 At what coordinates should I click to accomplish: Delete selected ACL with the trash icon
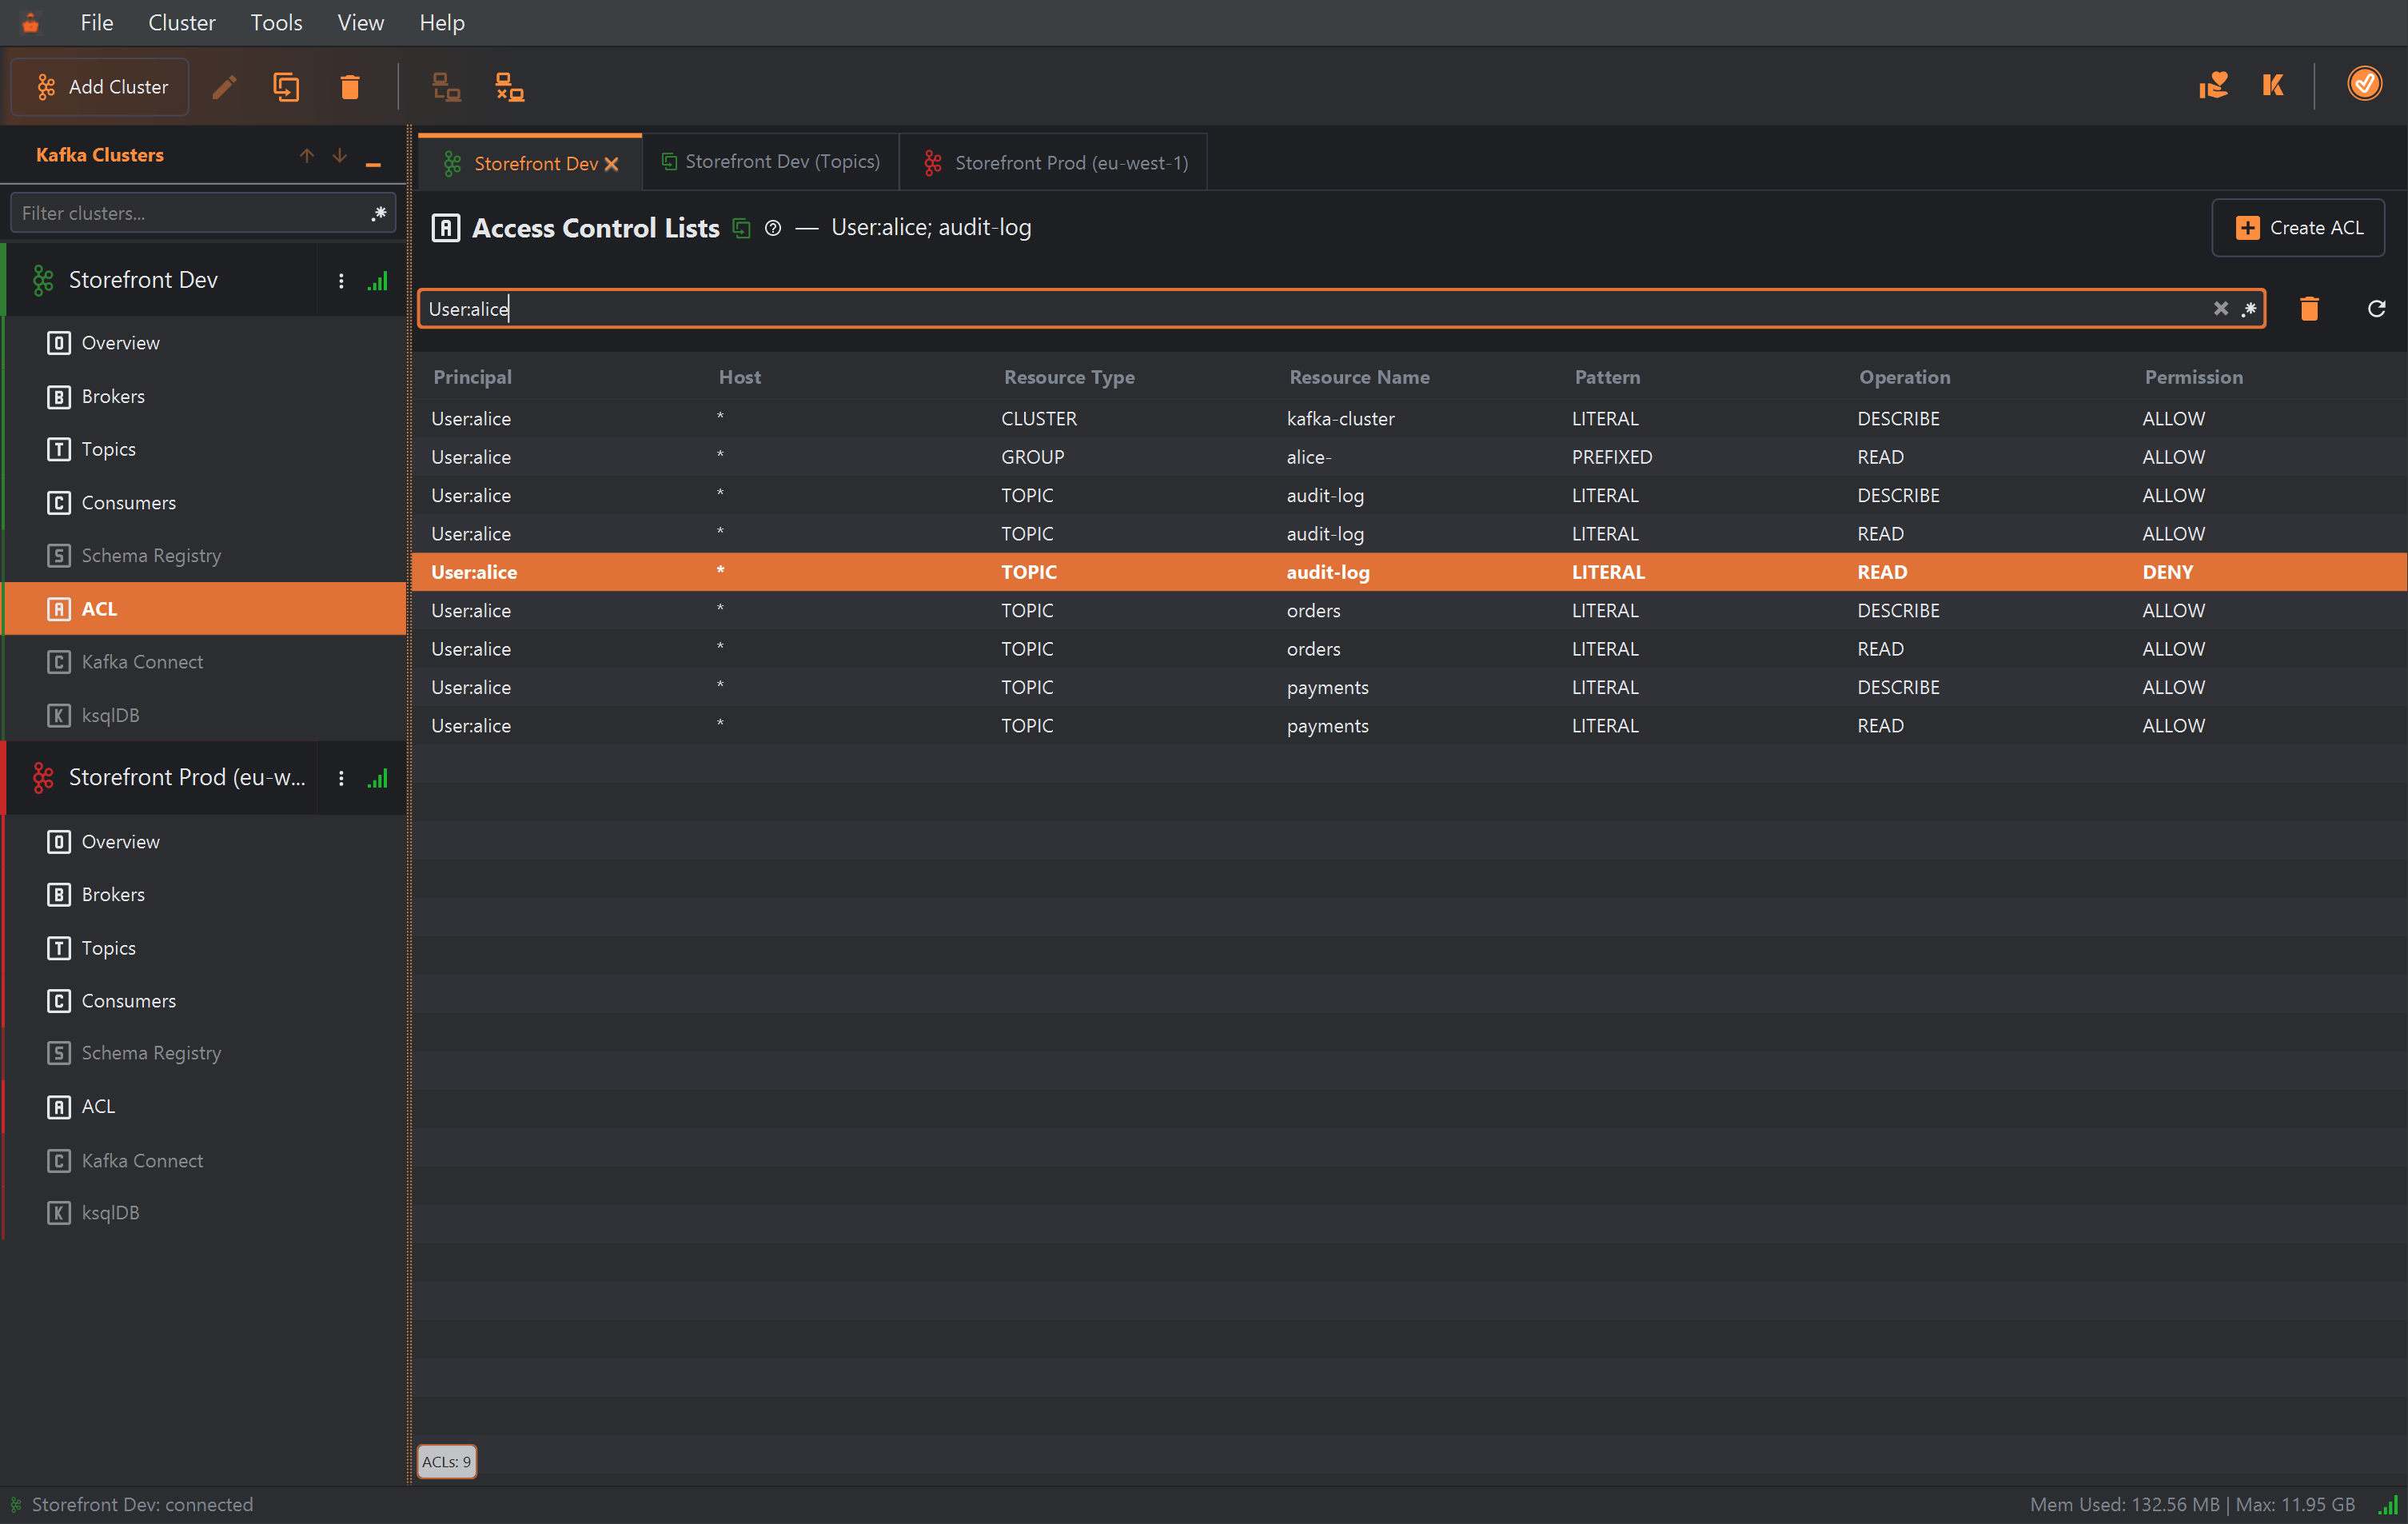(2309, 309)
